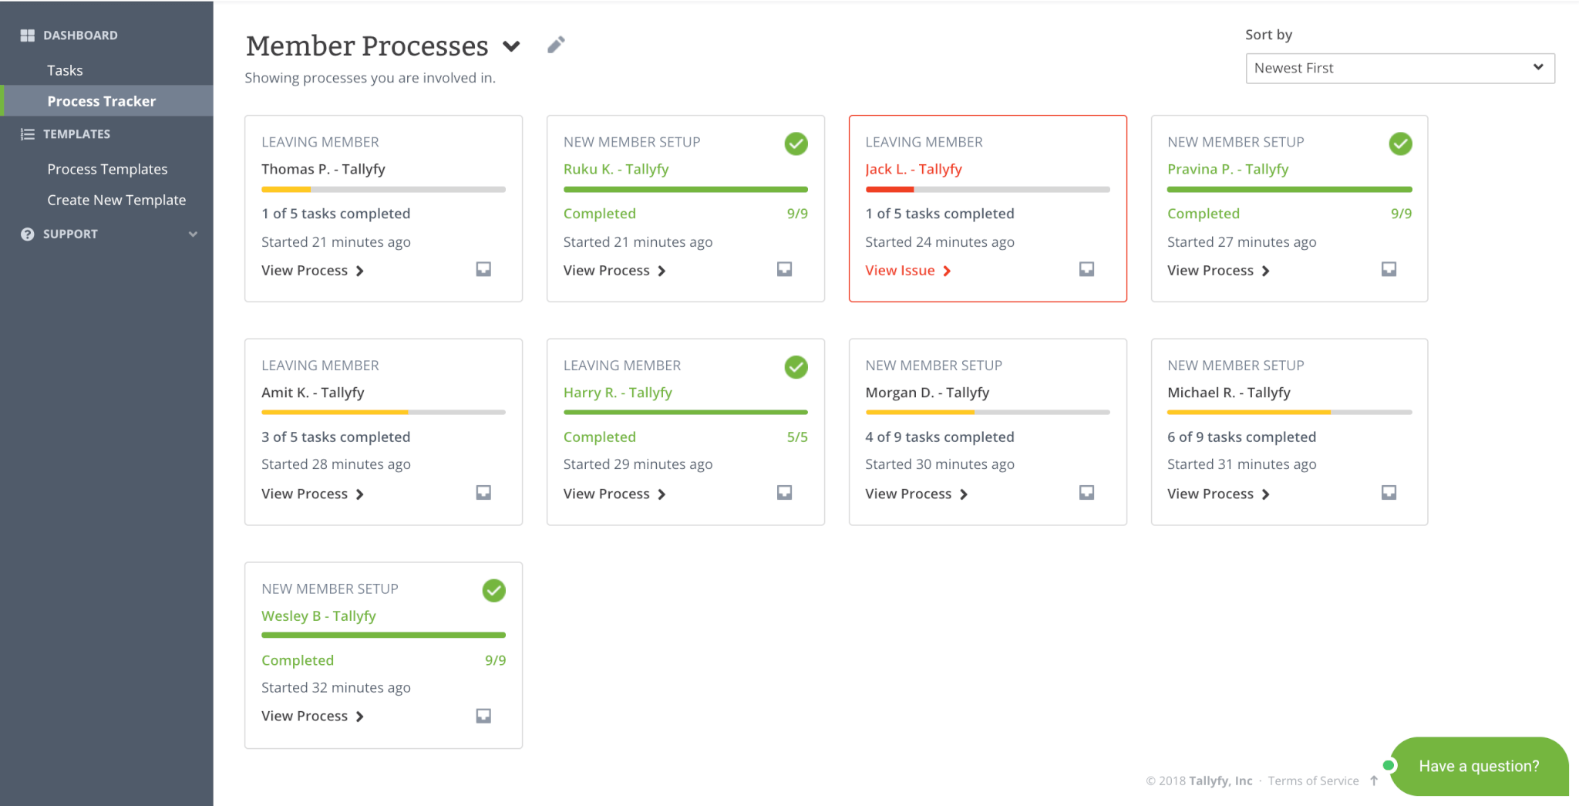The height and width of the screenshot is (806, 1579).
Task: Click the Support question mark icon
Action: (28, 234)
